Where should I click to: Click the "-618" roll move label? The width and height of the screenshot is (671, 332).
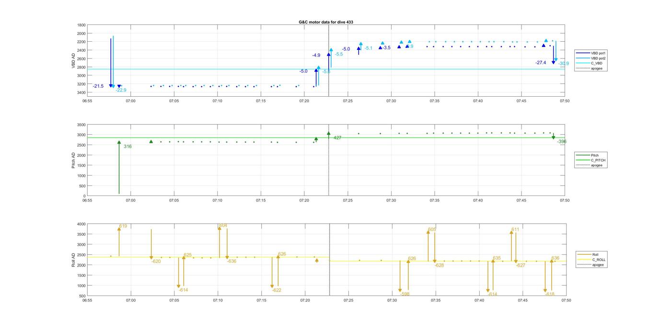550,295
